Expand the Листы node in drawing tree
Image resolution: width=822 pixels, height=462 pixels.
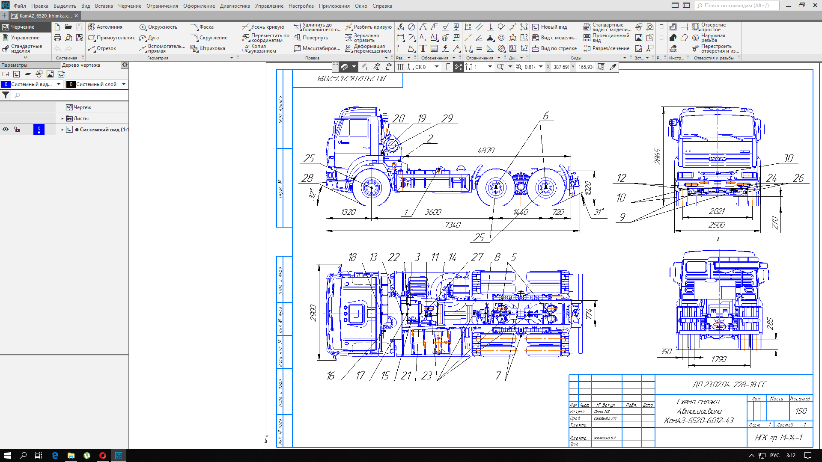pyautogui.click(x=61, y=118)
